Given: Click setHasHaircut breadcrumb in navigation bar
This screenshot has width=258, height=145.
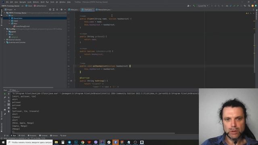Looking at the screenshot, I should (40, 6).
